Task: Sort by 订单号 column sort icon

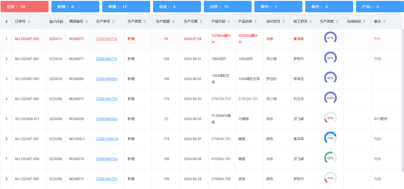Action: (29, 22)
